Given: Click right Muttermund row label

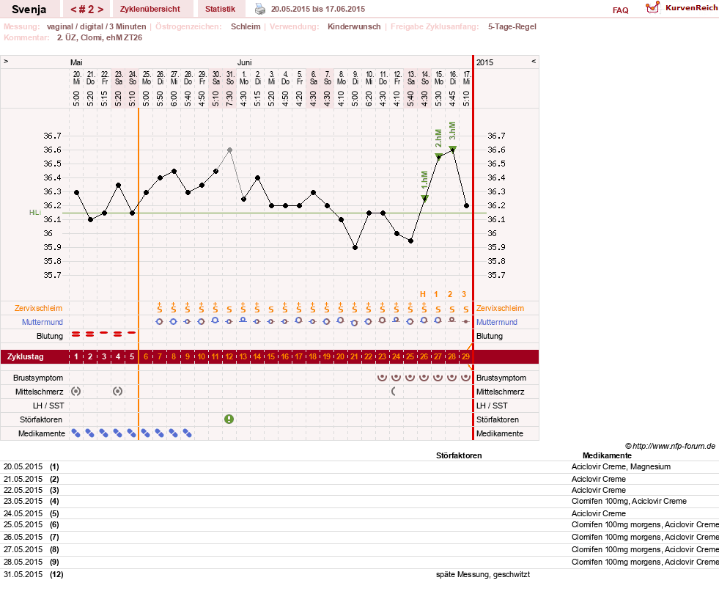Looking at the screenshot, I should (x=497, y=322).
